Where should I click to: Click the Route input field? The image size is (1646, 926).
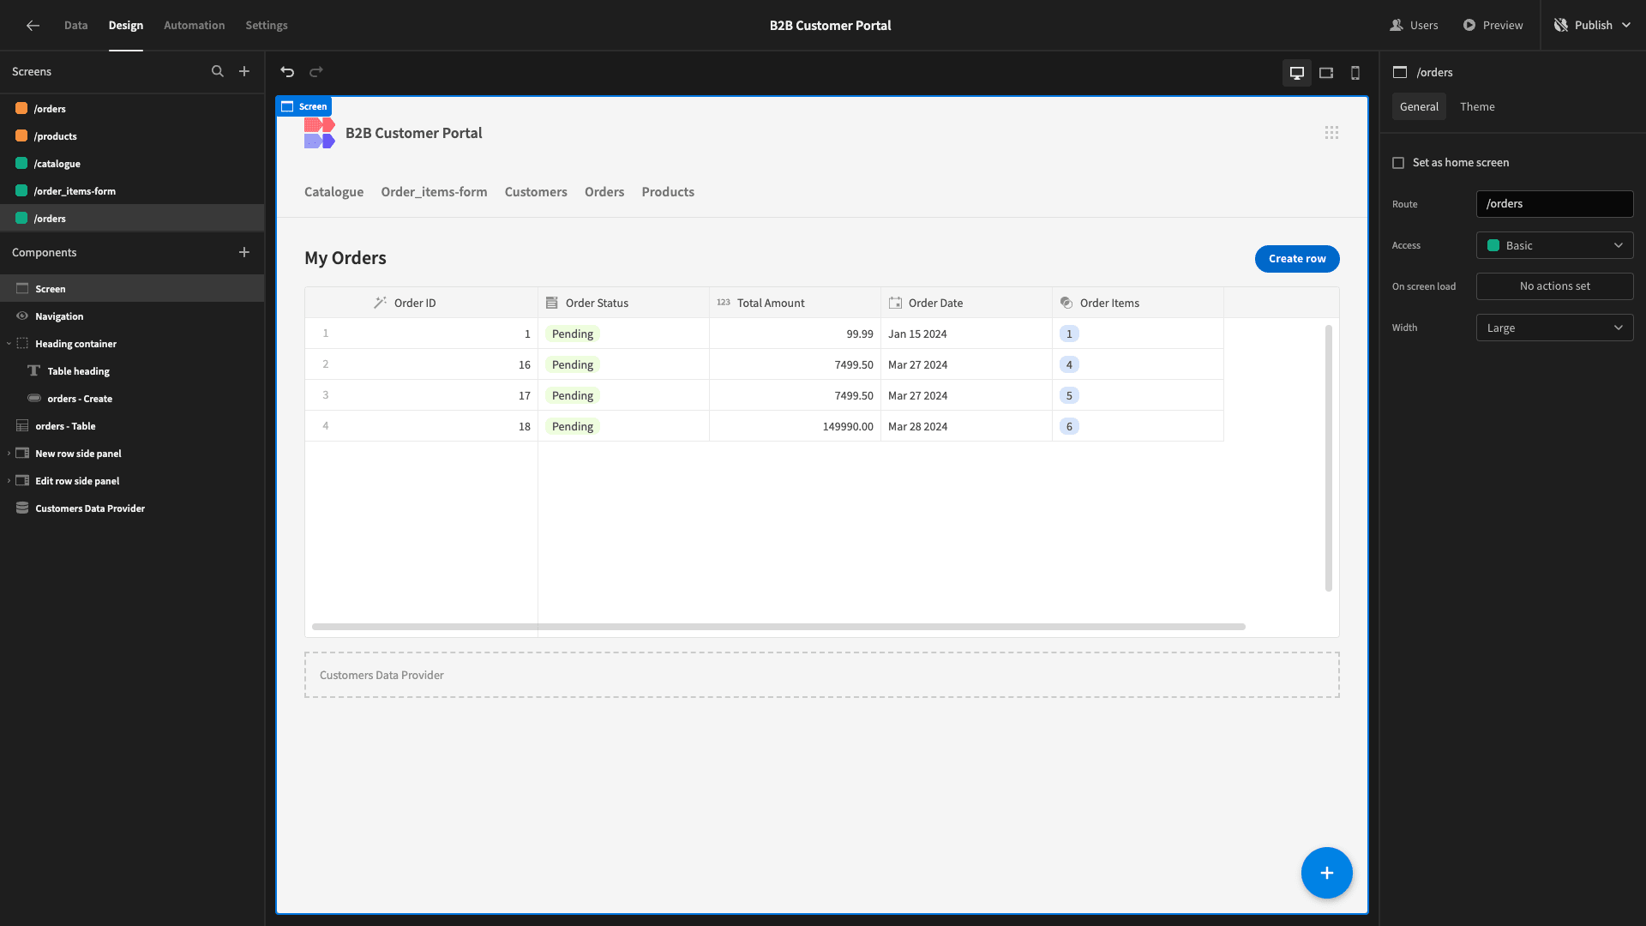[1554, 204]
